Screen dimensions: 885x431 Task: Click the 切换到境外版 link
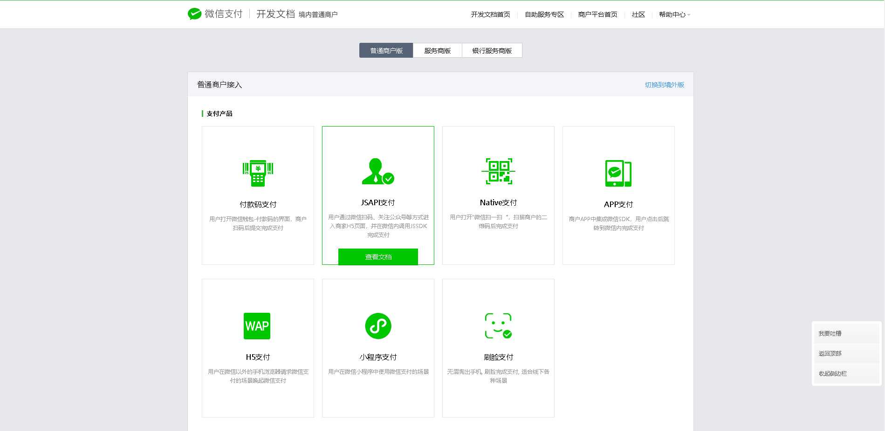point(665,85)
